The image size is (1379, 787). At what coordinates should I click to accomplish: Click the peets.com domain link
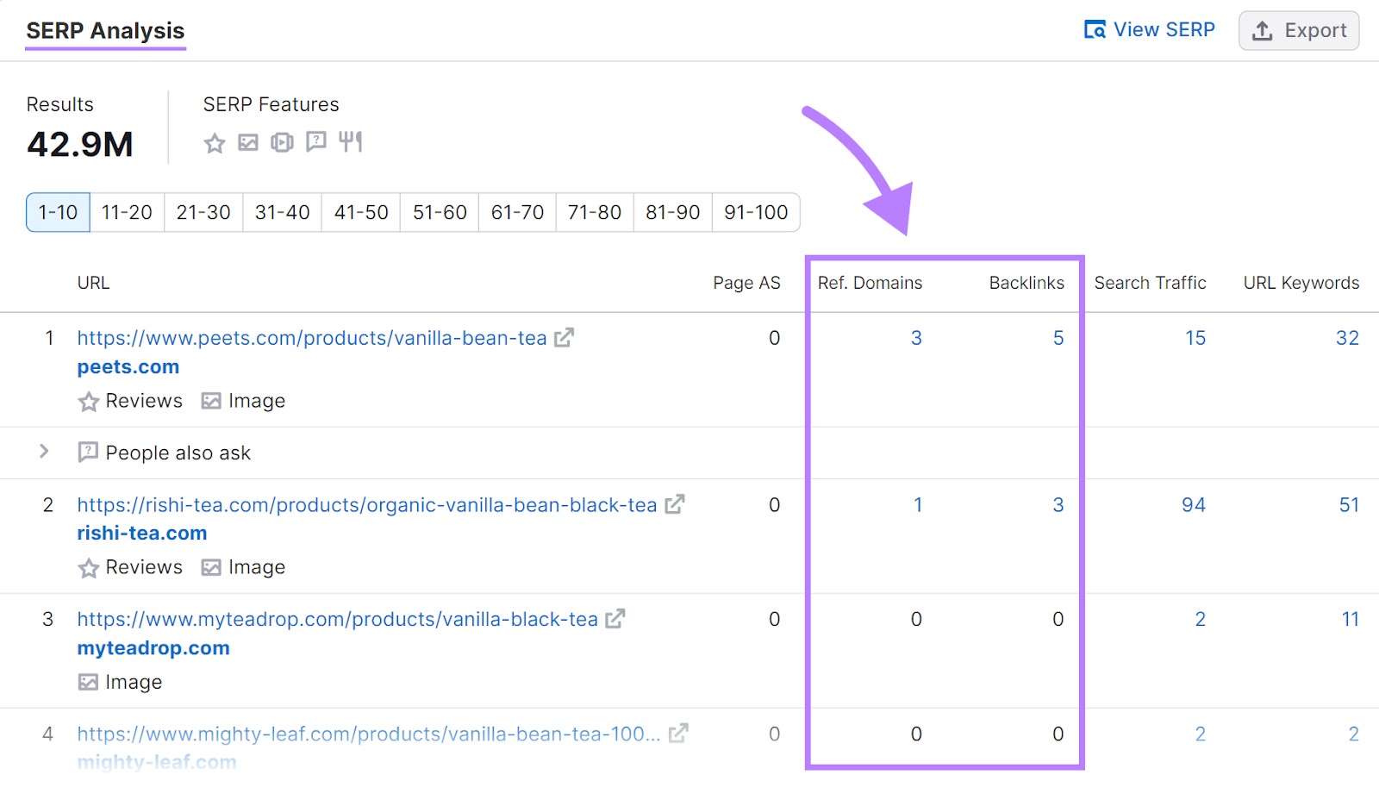[x=128, y=367]
